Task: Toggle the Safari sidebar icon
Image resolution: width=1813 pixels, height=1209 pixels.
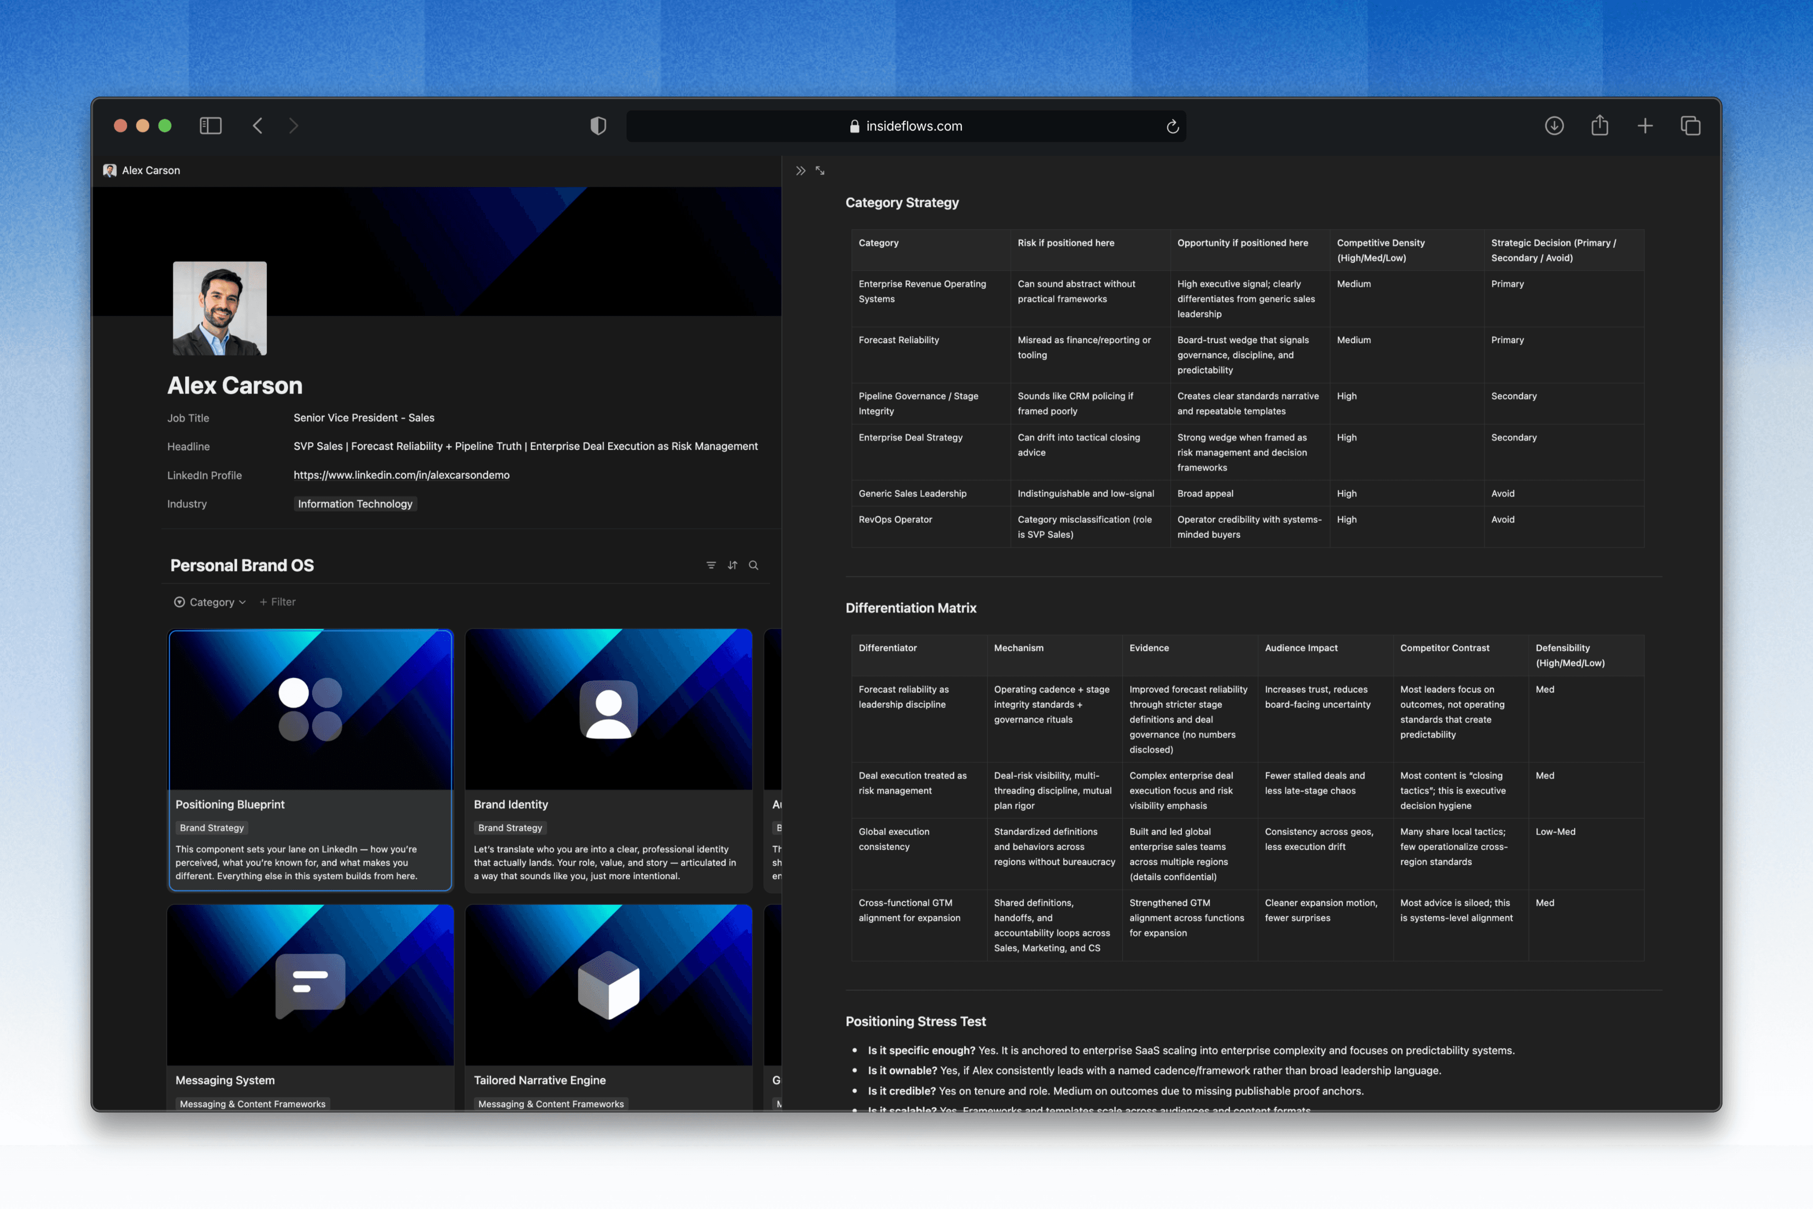Action: [x=211, y=126]
